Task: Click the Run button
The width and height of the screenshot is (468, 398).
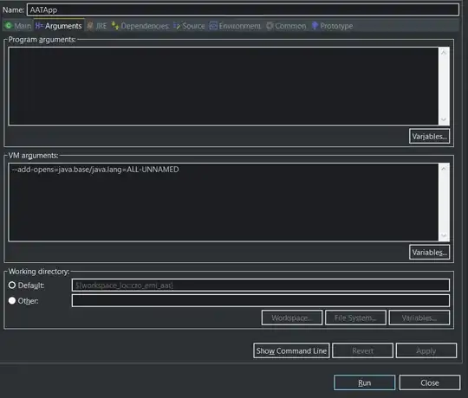Action: (x=364, y=382)
